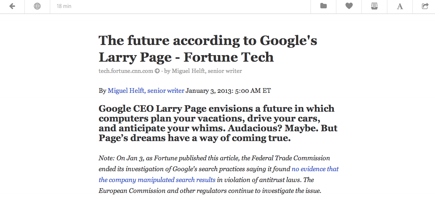The height and width of the screenshot is (198, 435).
Task: Go back using the left arrow icon
Action: coord(12,6)
